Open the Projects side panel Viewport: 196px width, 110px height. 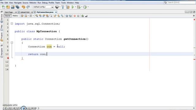(2, 37)
